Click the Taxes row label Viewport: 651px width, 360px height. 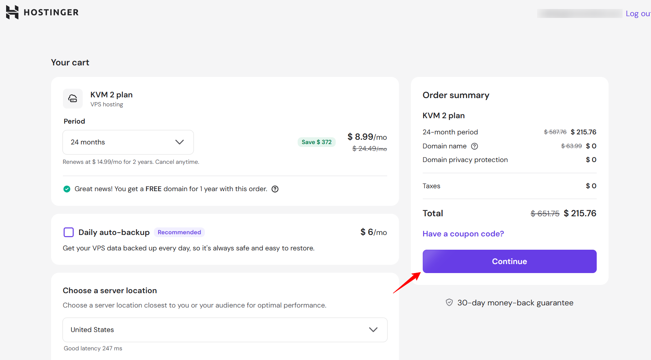(x=431, y=186)
